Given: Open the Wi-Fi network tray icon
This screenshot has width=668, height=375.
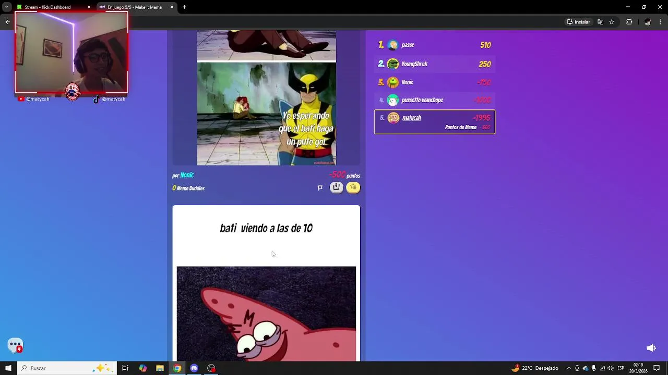Looking at the screenshot, I should pyautogui.click(x=602, y=368).
